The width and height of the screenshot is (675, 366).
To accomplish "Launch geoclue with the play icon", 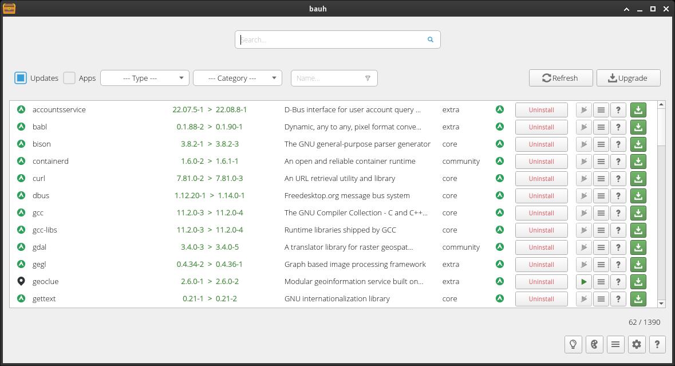I will coord(584,282).
